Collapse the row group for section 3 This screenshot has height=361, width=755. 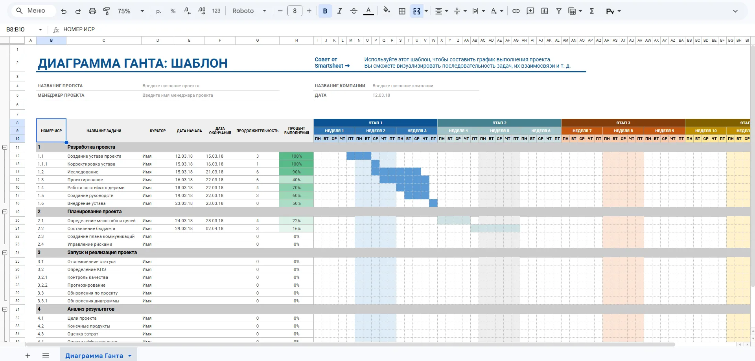click(5, 253)
